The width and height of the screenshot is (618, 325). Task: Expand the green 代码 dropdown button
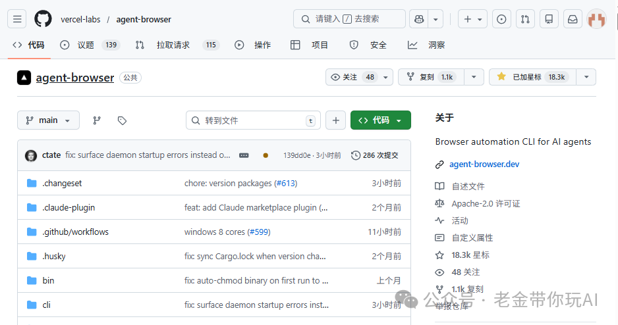point(380,120)
